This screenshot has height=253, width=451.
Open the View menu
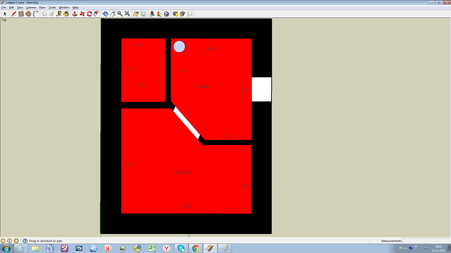20,8
